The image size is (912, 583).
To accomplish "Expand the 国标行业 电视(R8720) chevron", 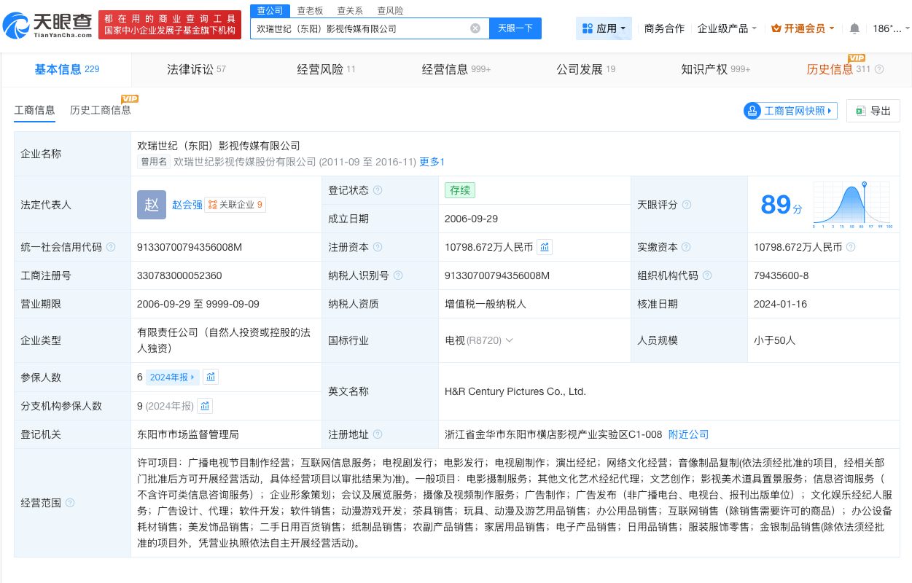I will (x=508, y=340).
